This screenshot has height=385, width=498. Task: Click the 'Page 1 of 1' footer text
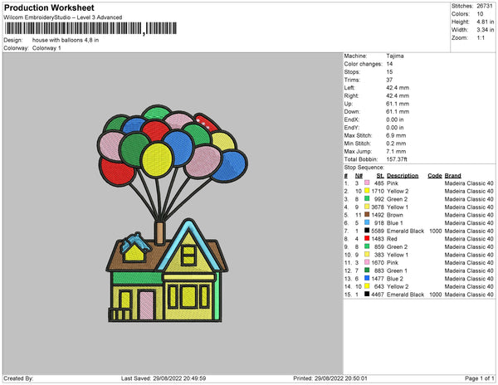(x=479, y=378)
